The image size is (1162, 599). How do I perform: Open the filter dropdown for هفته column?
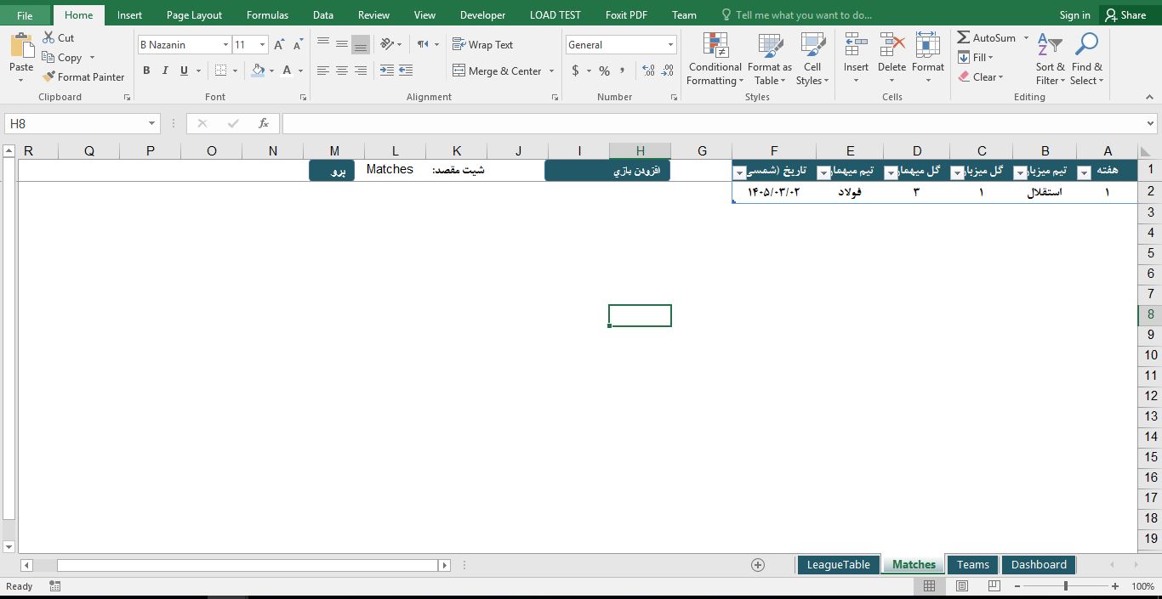pos(1084,172)
